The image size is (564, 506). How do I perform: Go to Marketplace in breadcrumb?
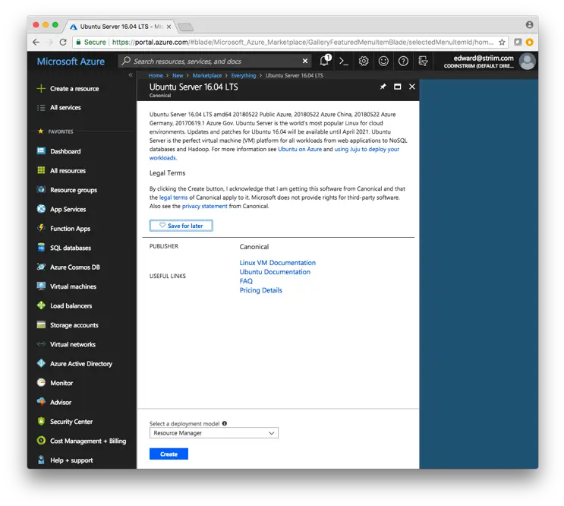point(206,75)
